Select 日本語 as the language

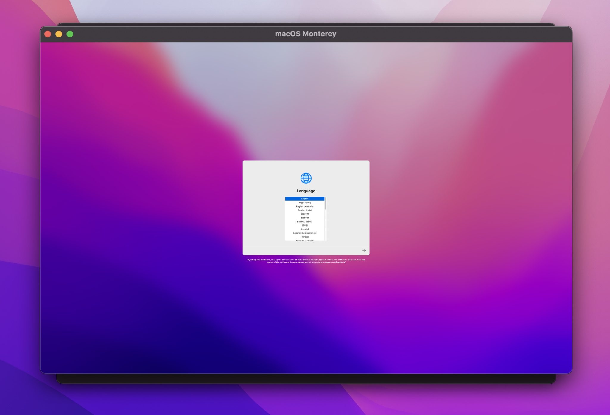304,225
